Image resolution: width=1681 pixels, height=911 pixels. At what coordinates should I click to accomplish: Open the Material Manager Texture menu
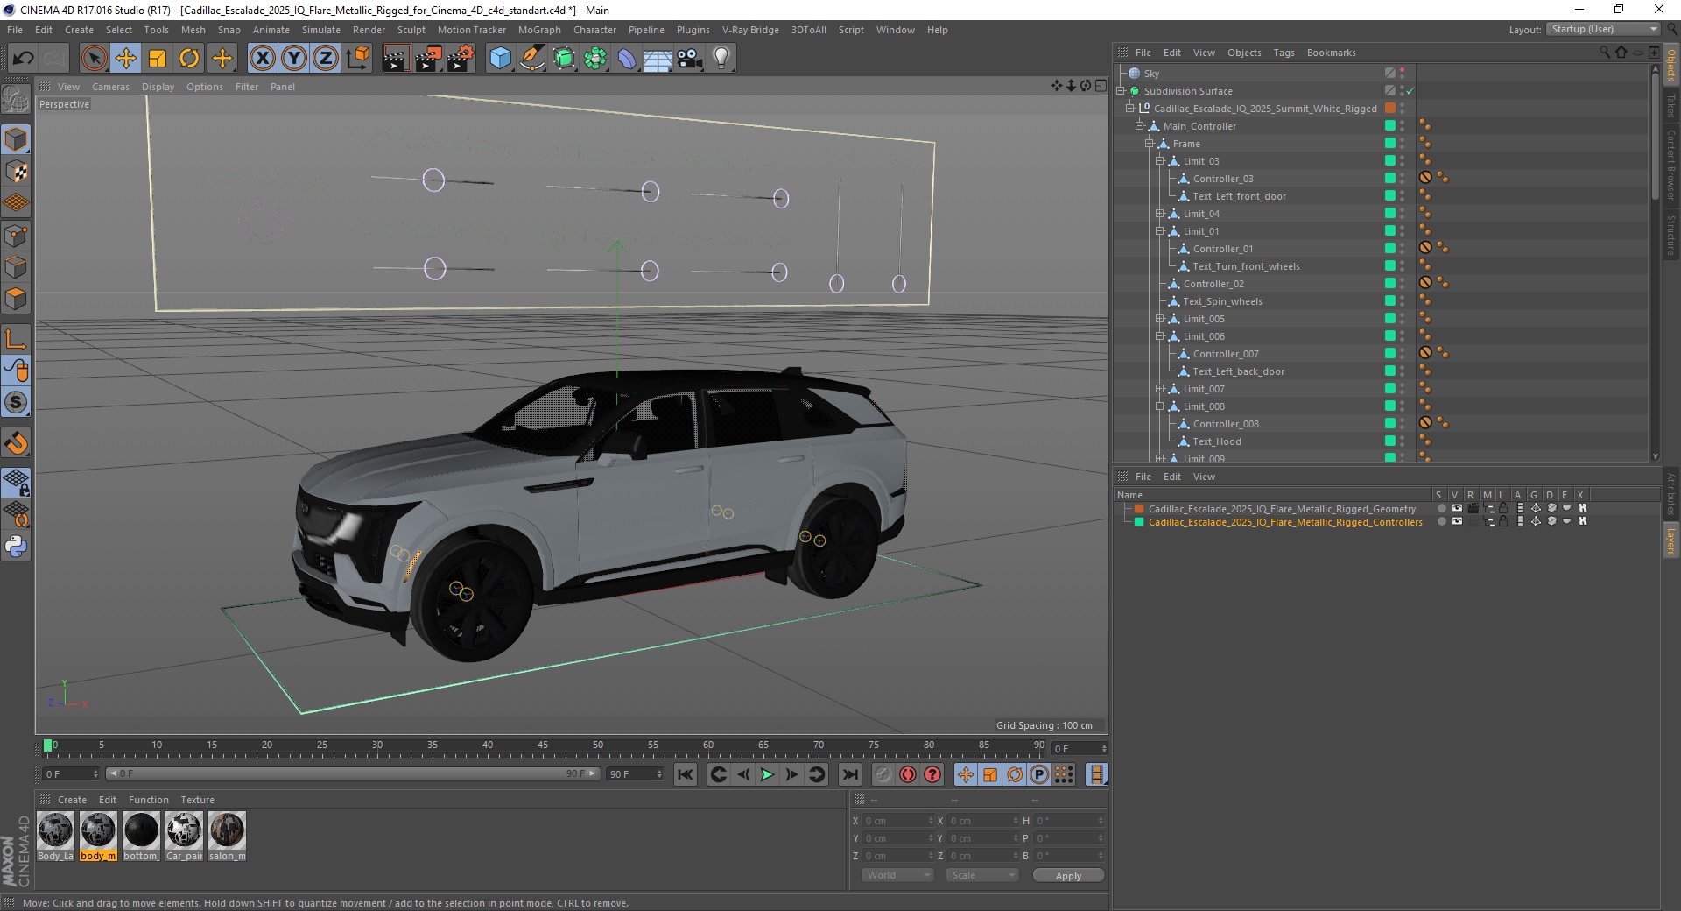pyautogui.click(x=197, y=800)
